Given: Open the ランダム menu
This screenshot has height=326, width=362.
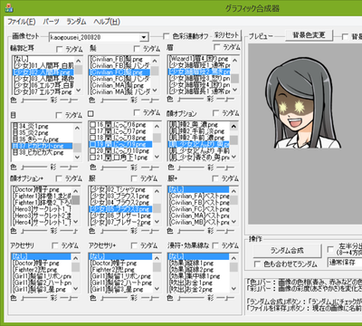Looking at the screenshot, I should (x=76, y=22).
